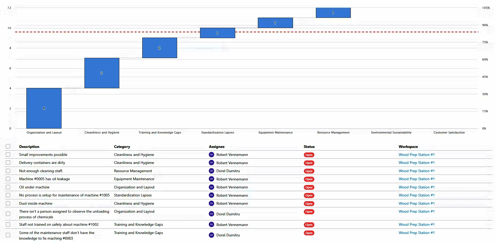Click the 'Environmental Sustainability' chart axis label
Viewport: 497px width, 242px height.
(391, 132)
